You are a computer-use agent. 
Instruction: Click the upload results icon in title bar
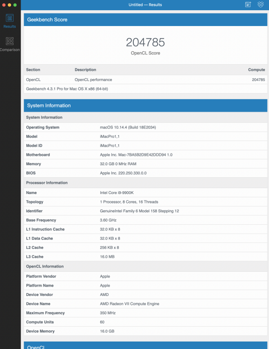point(248,5)
